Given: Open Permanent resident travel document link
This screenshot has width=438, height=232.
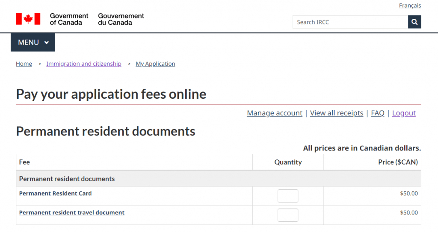Looking at the screenshot, I should pos(72,213).
